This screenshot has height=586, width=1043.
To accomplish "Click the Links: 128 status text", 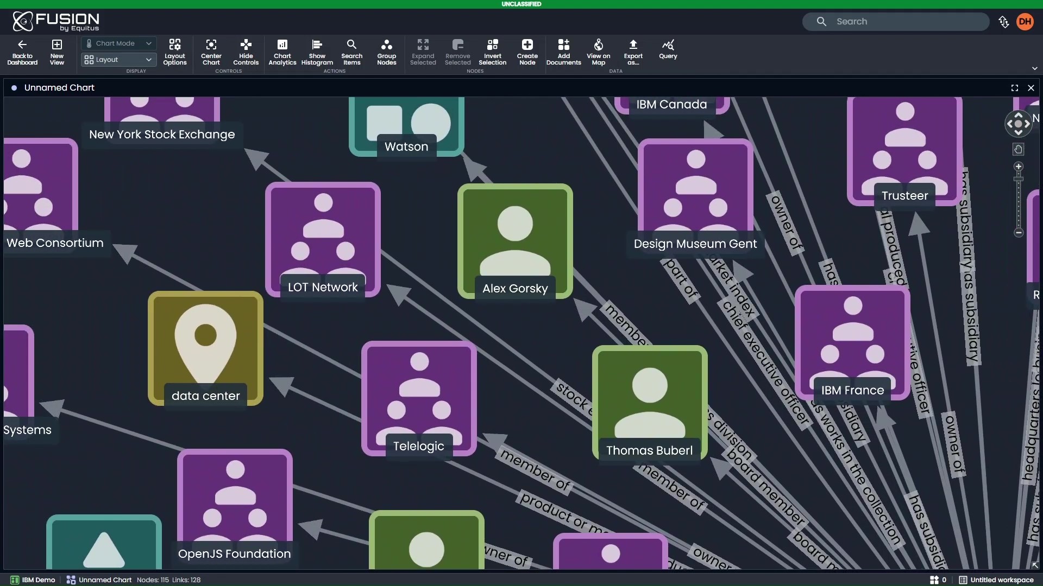I will [186, 580].
